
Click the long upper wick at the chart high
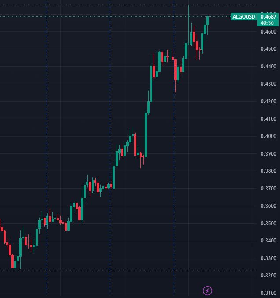[x=188, y=24]
